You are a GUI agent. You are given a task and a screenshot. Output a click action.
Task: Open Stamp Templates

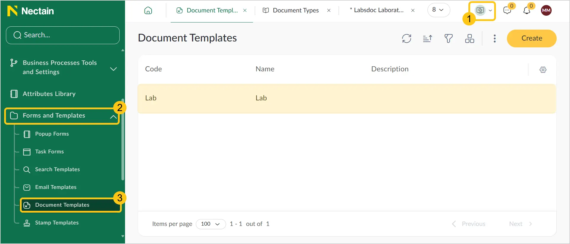57,223
